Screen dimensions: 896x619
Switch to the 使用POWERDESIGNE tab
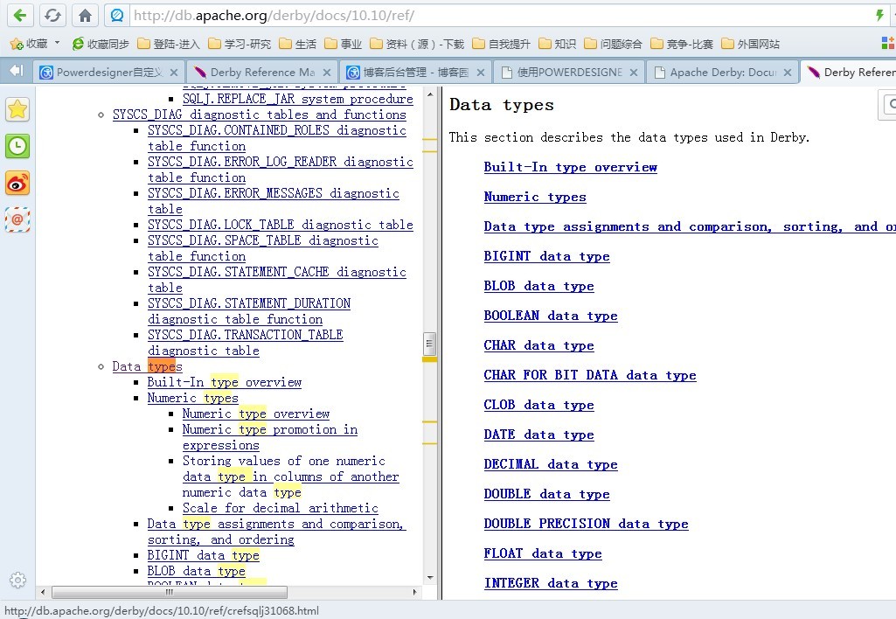click(x=569, y=72)
